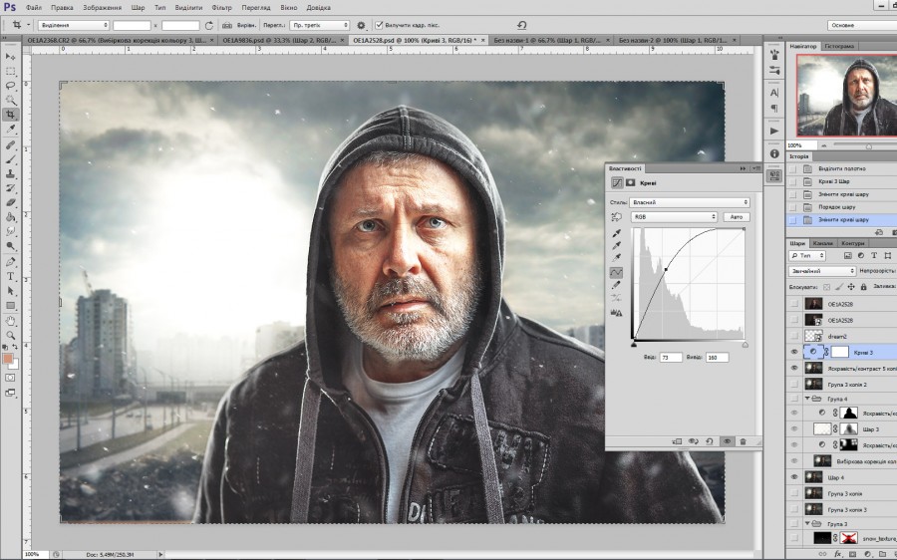Open the Фільтр menu
The height and width of the screenshot is (560, 897).
tap(222, 7)
